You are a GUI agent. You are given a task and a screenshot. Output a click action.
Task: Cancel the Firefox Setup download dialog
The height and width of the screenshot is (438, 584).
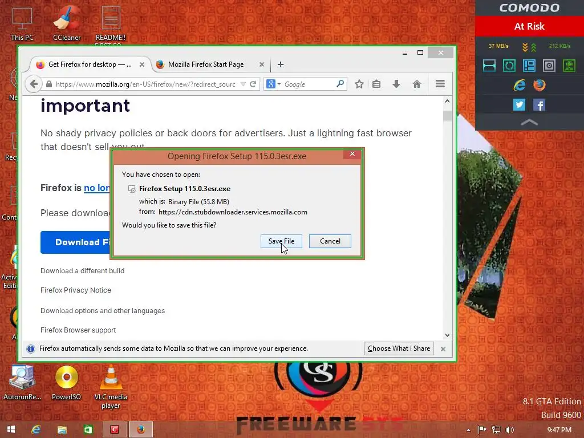[x=330, y=241]
